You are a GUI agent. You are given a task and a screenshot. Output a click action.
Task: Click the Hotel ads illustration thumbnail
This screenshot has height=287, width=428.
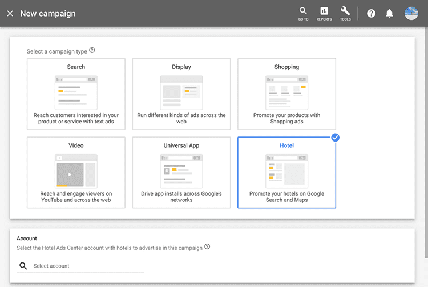[x=286, y=171]
